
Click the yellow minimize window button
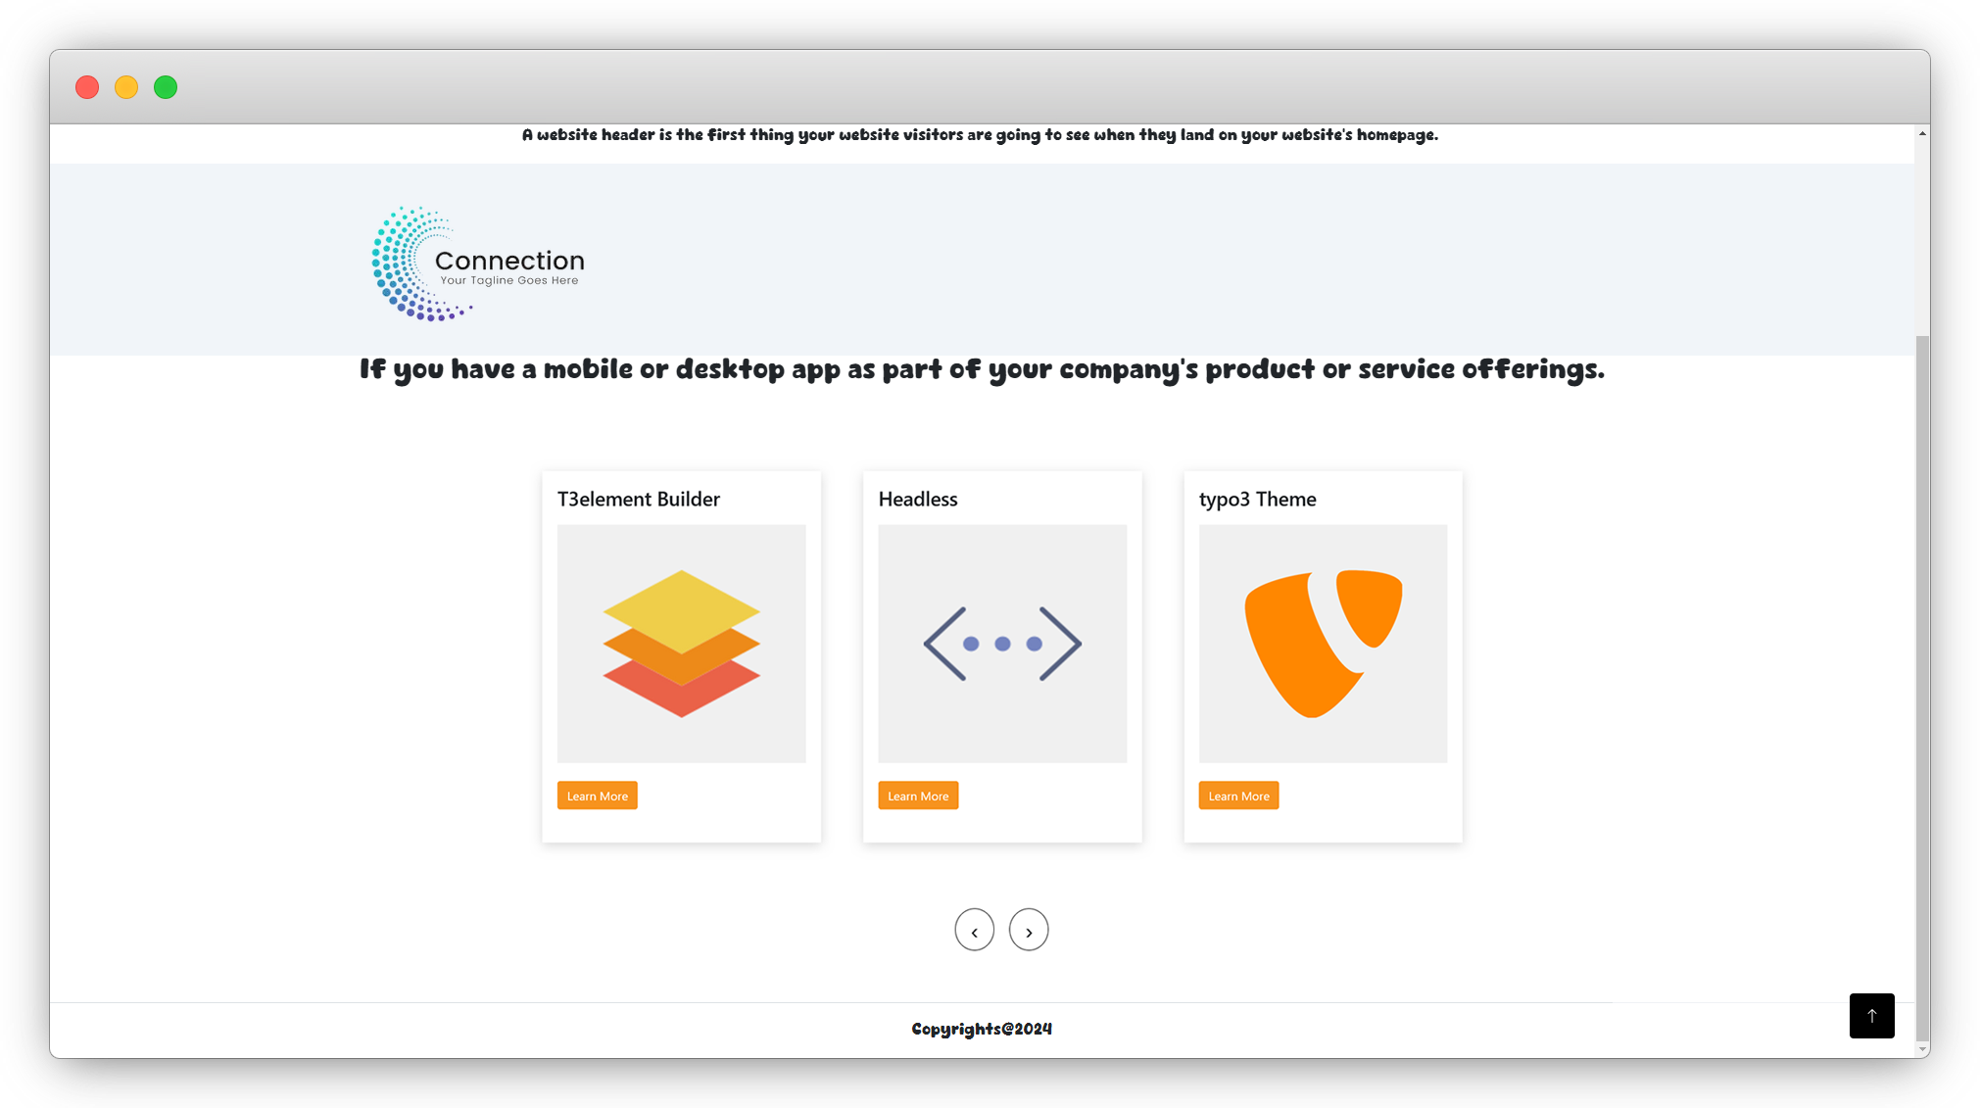[x=126, y=87]
